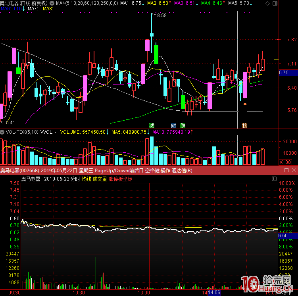Close the 奥马电器 intraday popup window
298x296 pixels.
point(294,170)
